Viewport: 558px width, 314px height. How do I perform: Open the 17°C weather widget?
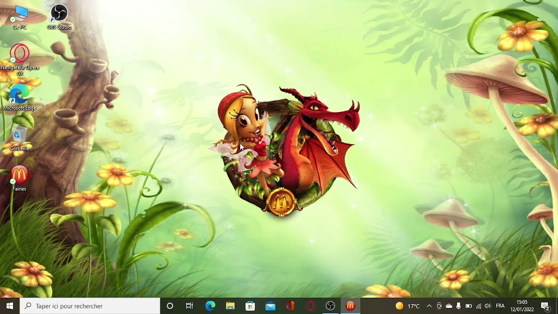click(408, 306)
